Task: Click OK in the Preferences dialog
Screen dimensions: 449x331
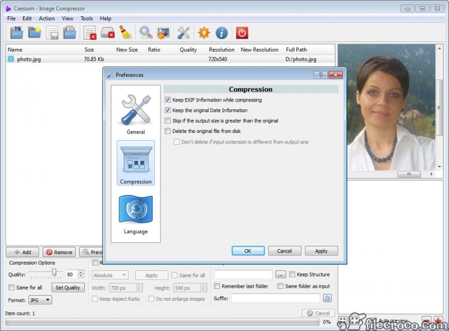Action: pos(248,251)
